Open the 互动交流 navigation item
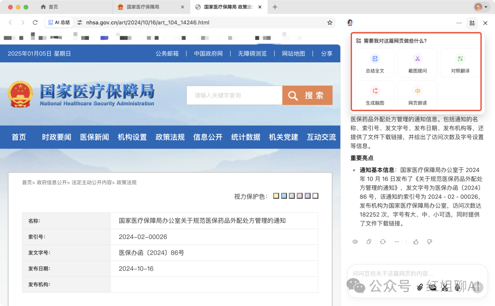495x306 pixels. tap(321, 137)
